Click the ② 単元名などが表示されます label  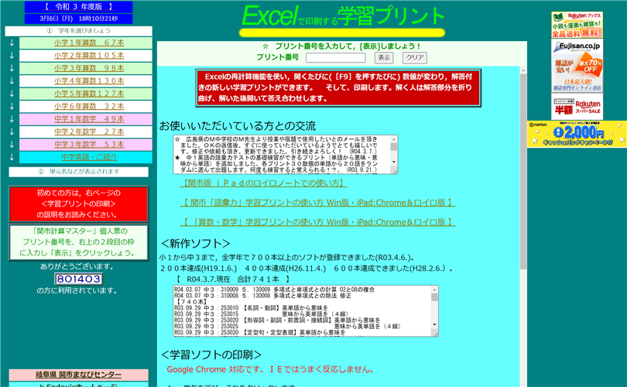point(78,172)
